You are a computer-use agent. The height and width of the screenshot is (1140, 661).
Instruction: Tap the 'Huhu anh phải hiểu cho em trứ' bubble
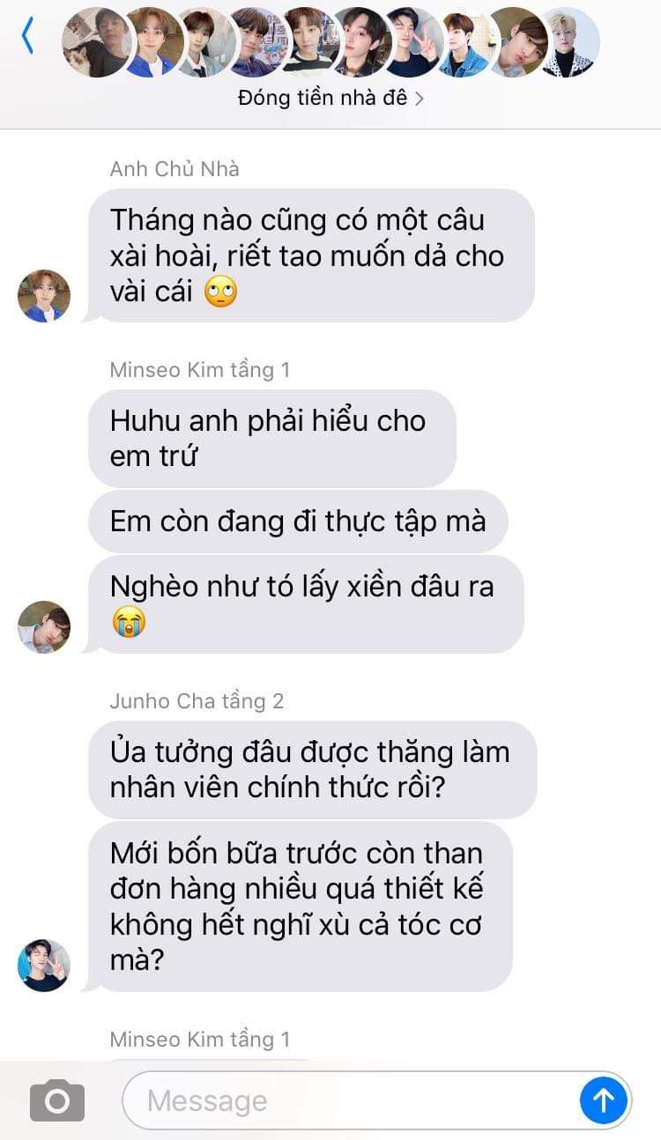coord(272,439)
